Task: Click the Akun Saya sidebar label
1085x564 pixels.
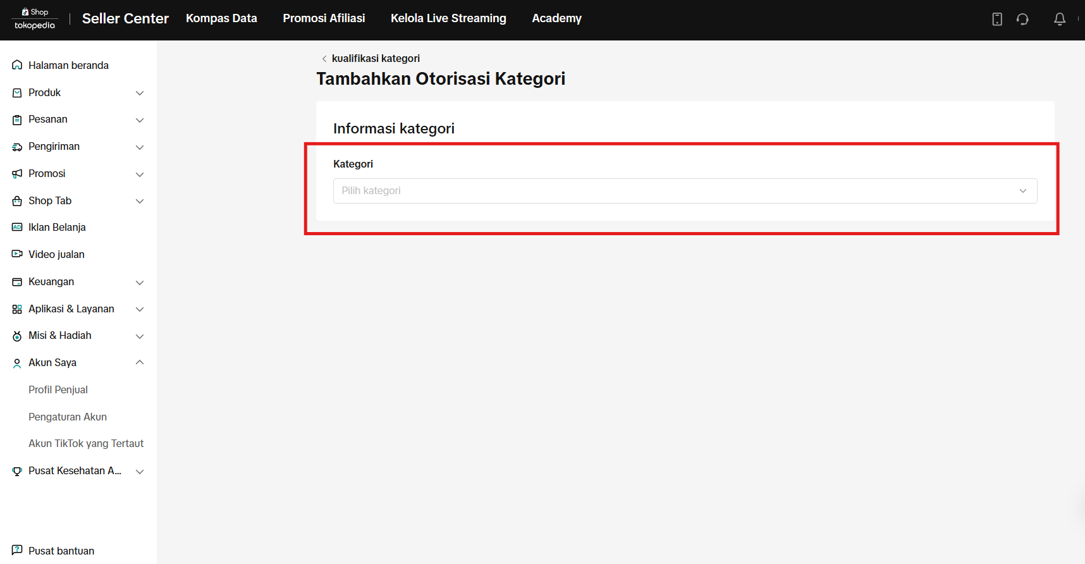Action: coord(52,363)
